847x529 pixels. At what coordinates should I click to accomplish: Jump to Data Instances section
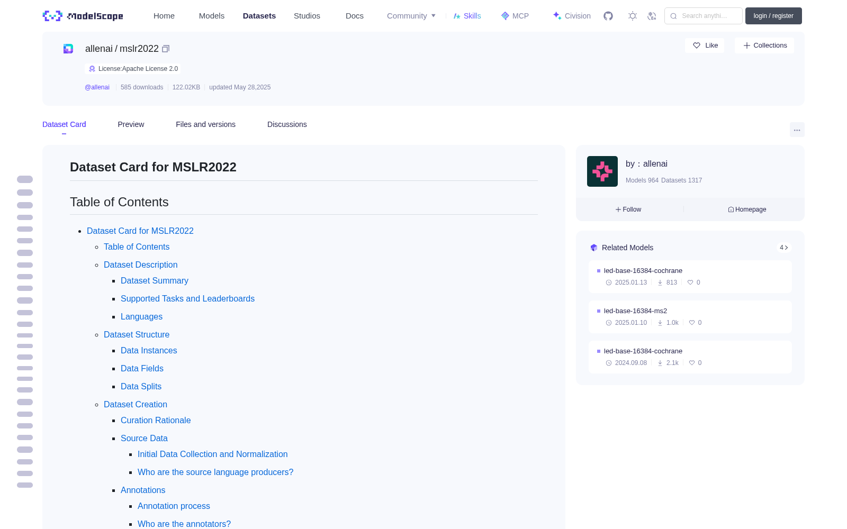pos(149,350)
